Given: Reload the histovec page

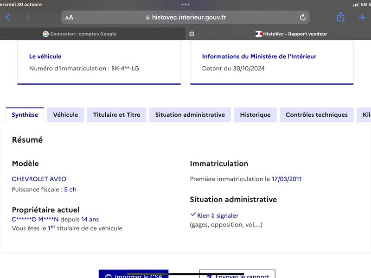Looking at the screenshot, I should point(303,17).
